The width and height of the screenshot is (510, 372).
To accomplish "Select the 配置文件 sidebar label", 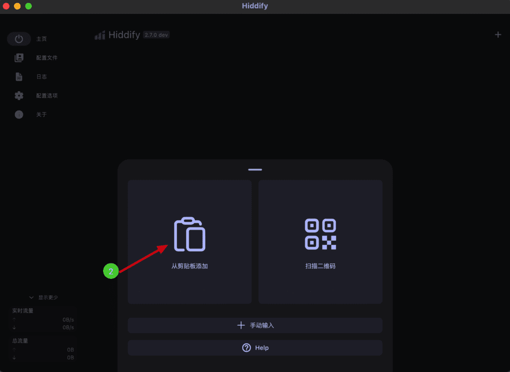I will pos(47,58).
